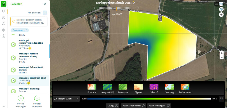227x108 pixels.
Task: Toggle the legend grid icon beside color scale
Action: tap(221, 99)
